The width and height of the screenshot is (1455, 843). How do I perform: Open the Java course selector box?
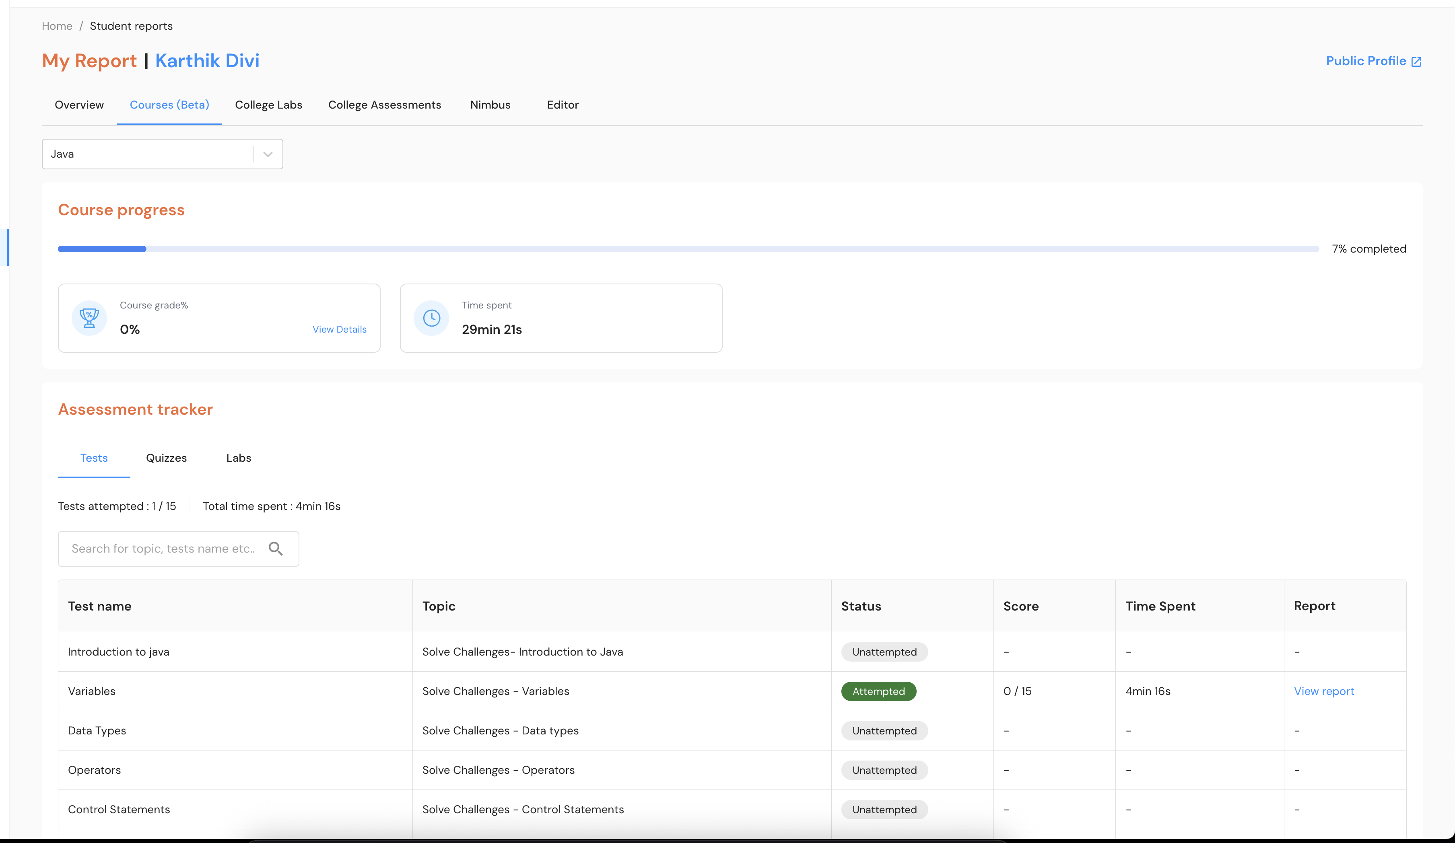pos(147,154)
